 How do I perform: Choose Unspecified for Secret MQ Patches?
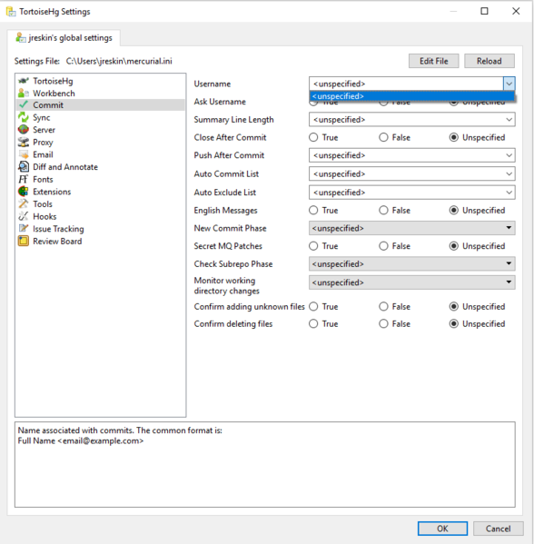coord(454,246)
